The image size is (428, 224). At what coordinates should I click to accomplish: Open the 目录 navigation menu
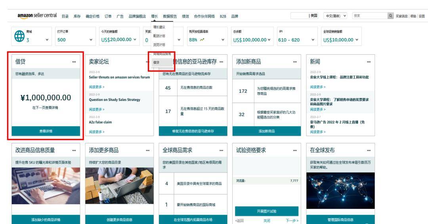[x=65, y=16]
